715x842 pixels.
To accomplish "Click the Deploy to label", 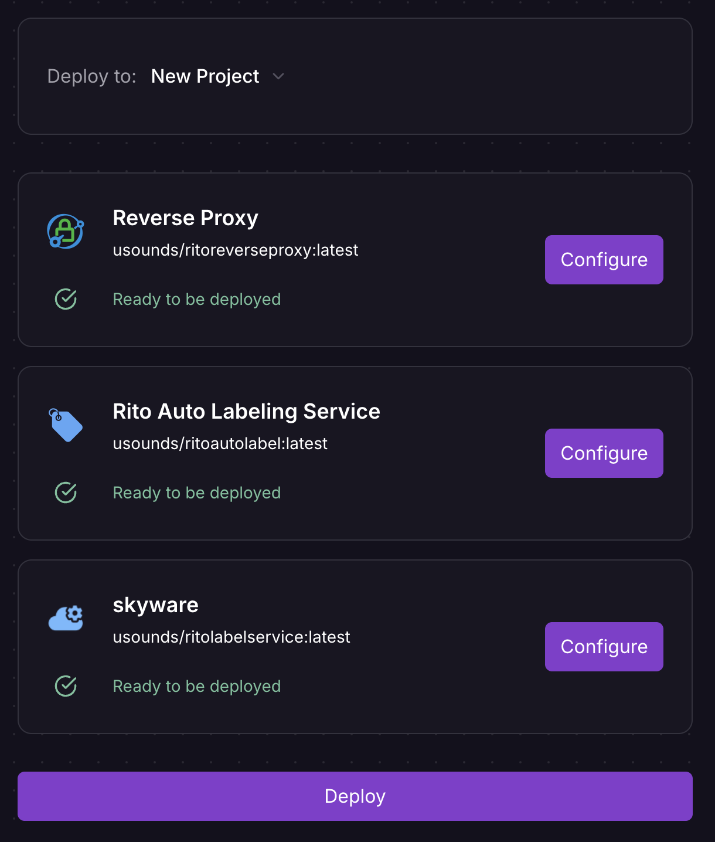I will (91, 77).
